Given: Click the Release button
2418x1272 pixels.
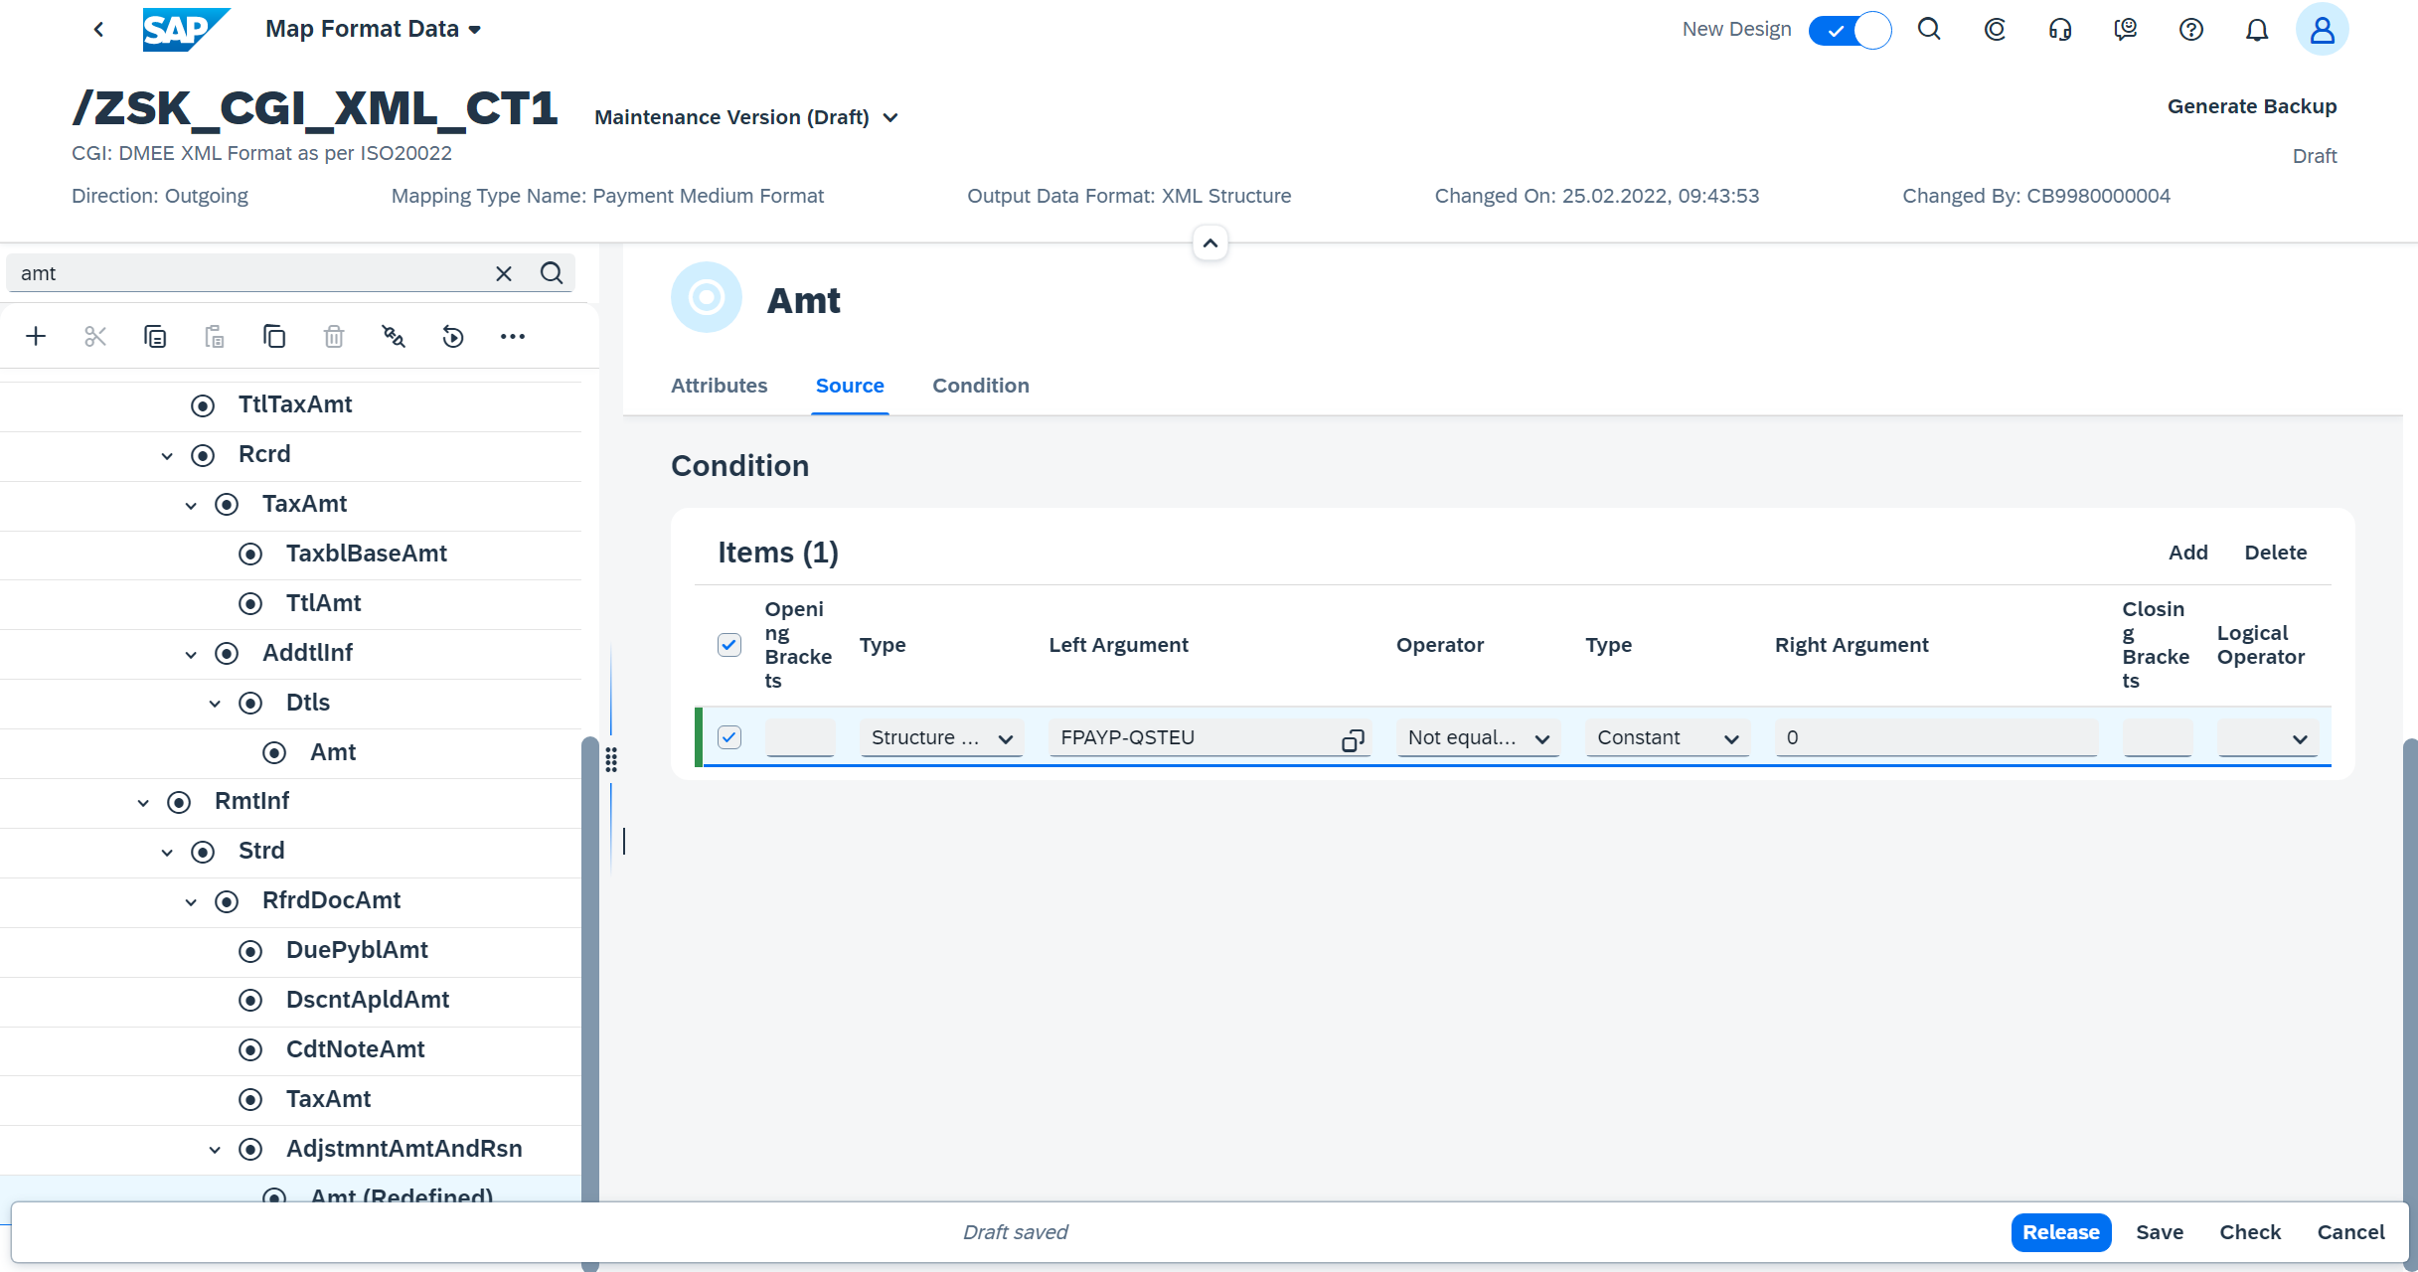Looking at the screenshot, I should click(2061, 1232).
